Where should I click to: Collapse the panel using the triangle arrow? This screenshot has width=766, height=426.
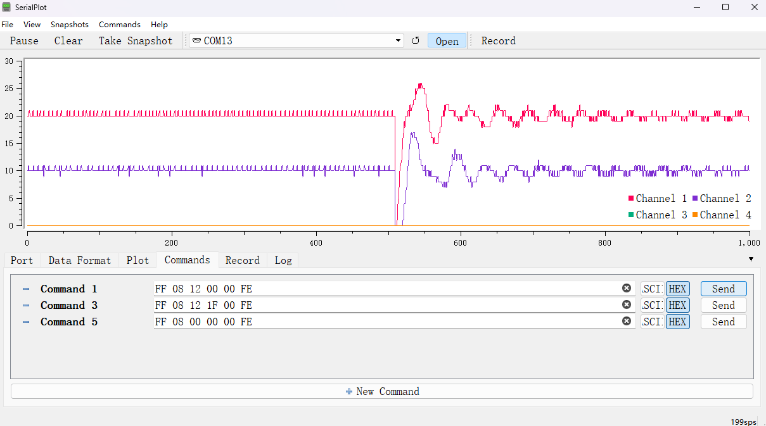point(751,260)
